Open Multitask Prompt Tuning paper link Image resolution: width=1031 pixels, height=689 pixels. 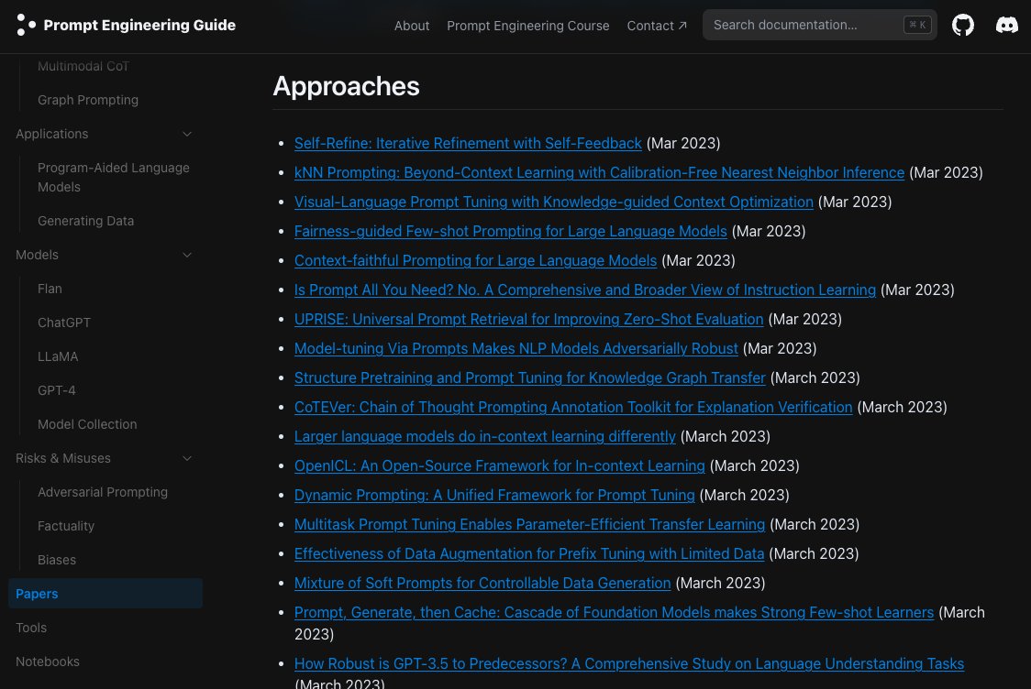pos(529,525)
